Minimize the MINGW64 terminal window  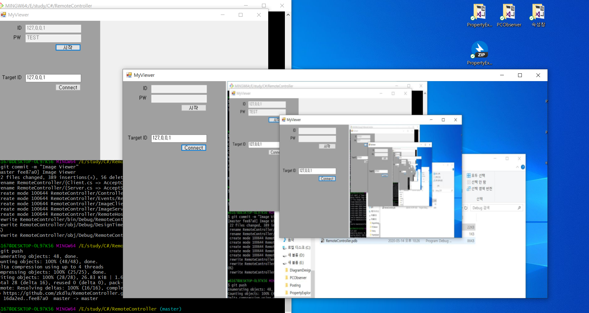246,5
